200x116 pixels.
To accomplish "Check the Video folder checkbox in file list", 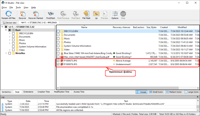I will click(x=58, y=49).
